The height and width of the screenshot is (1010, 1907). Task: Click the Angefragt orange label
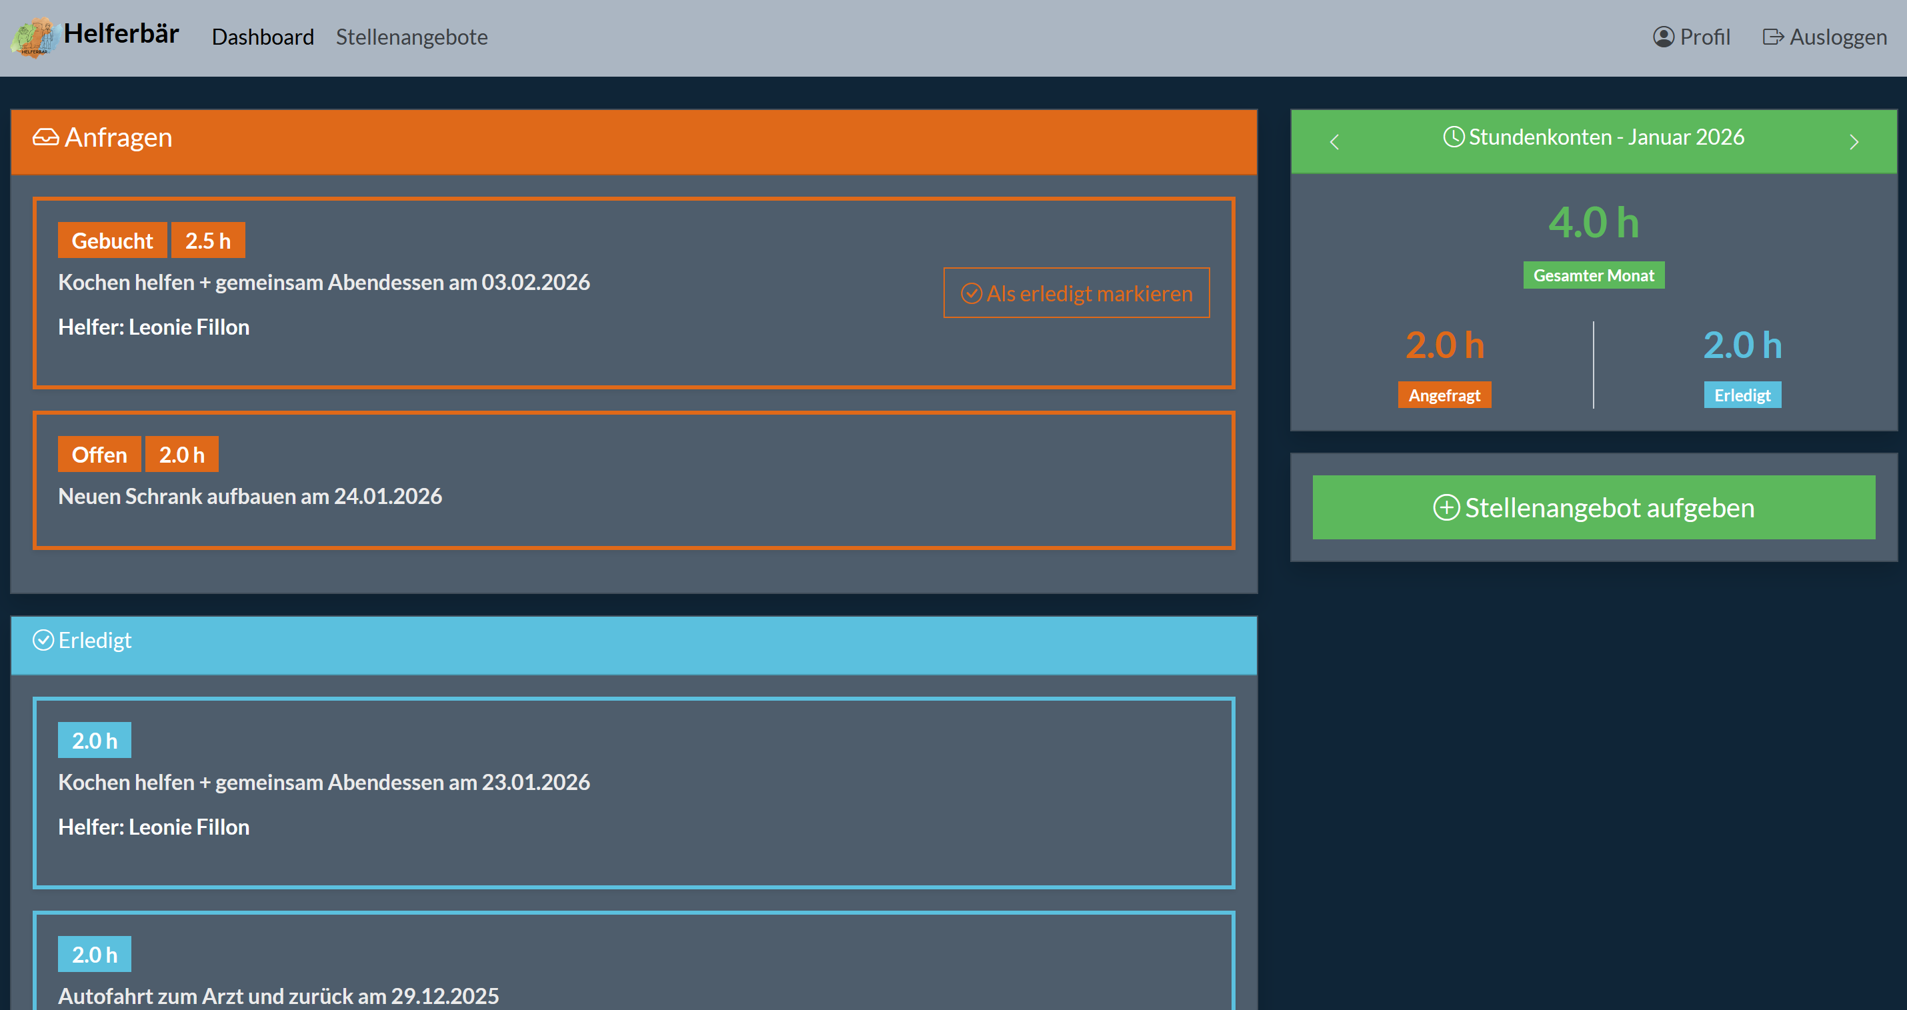1444,395
